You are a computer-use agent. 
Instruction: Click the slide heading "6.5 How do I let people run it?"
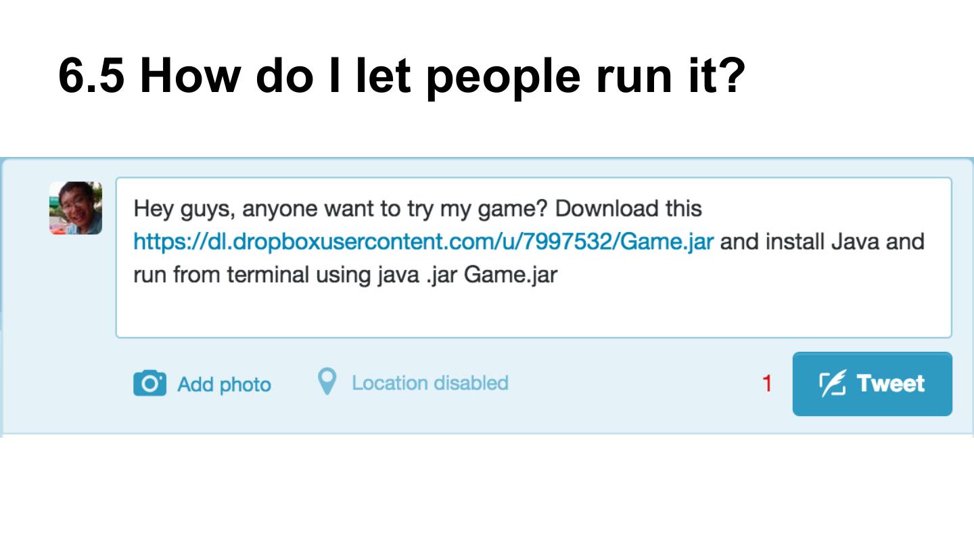tap(401, 74)
